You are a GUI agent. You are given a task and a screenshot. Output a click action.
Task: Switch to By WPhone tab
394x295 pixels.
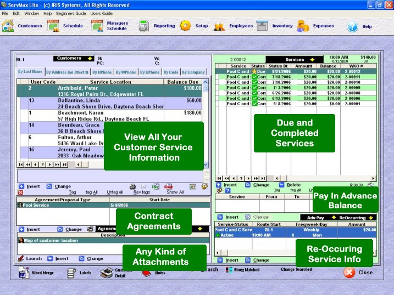coord(126,72)
